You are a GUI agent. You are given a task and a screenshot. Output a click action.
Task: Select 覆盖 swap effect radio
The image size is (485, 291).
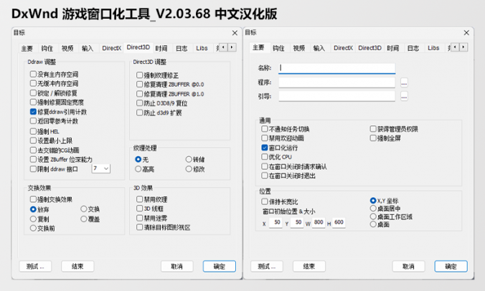[x=83, y=219]
